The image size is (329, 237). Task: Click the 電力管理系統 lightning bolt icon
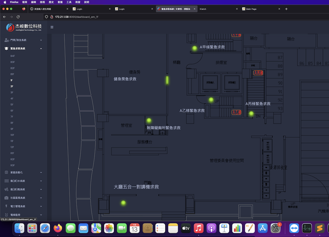tap(7, 206)
